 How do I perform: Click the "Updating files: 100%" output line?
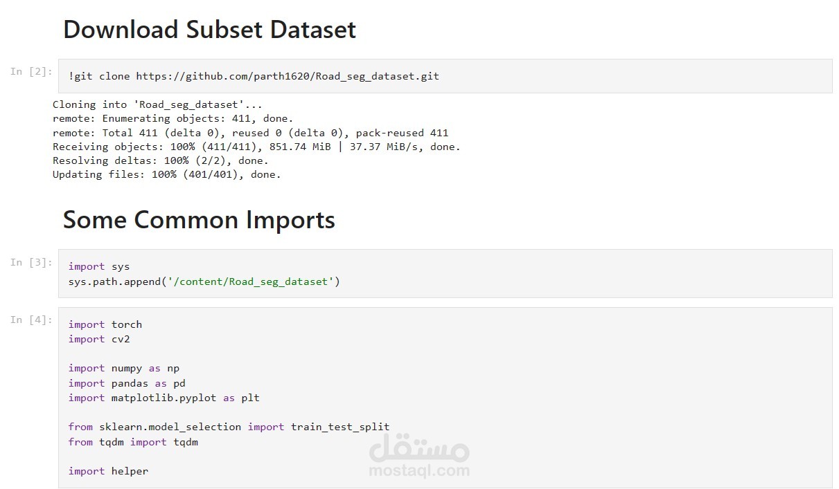click(166, 174)
